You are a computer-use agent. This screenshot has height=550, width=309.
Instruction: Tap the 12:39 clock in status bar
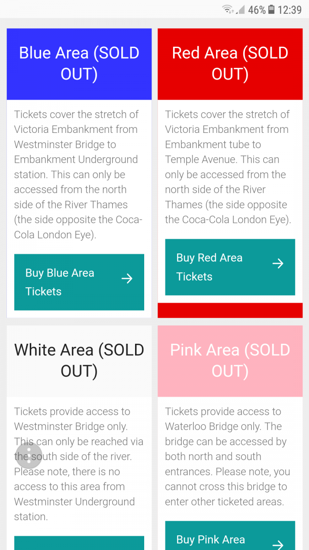click(x=290, y=9)
